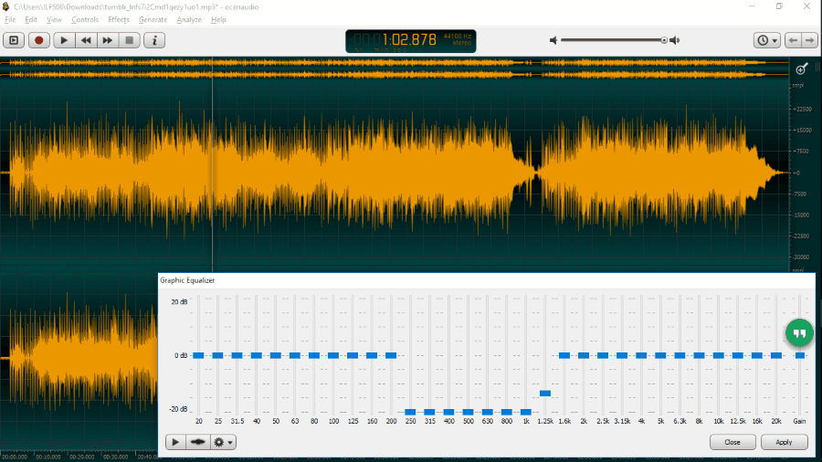The width and height of the screenshot is (822, 462).
Task: Click Close in the Graphic Equalizer
Action: coord(732,442)
